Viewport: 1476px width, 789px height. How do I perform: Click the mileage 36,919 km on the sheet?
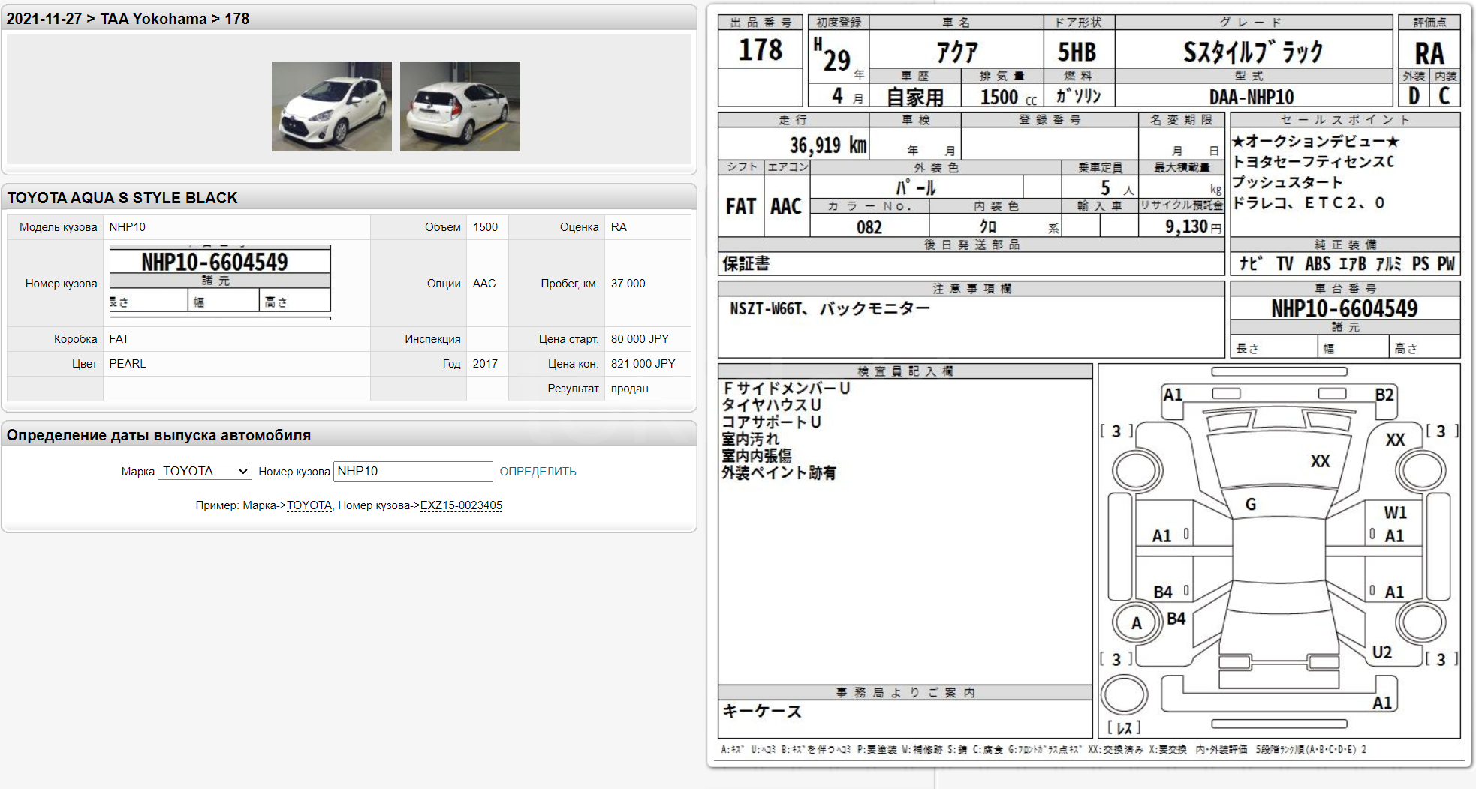pos(828,145)
